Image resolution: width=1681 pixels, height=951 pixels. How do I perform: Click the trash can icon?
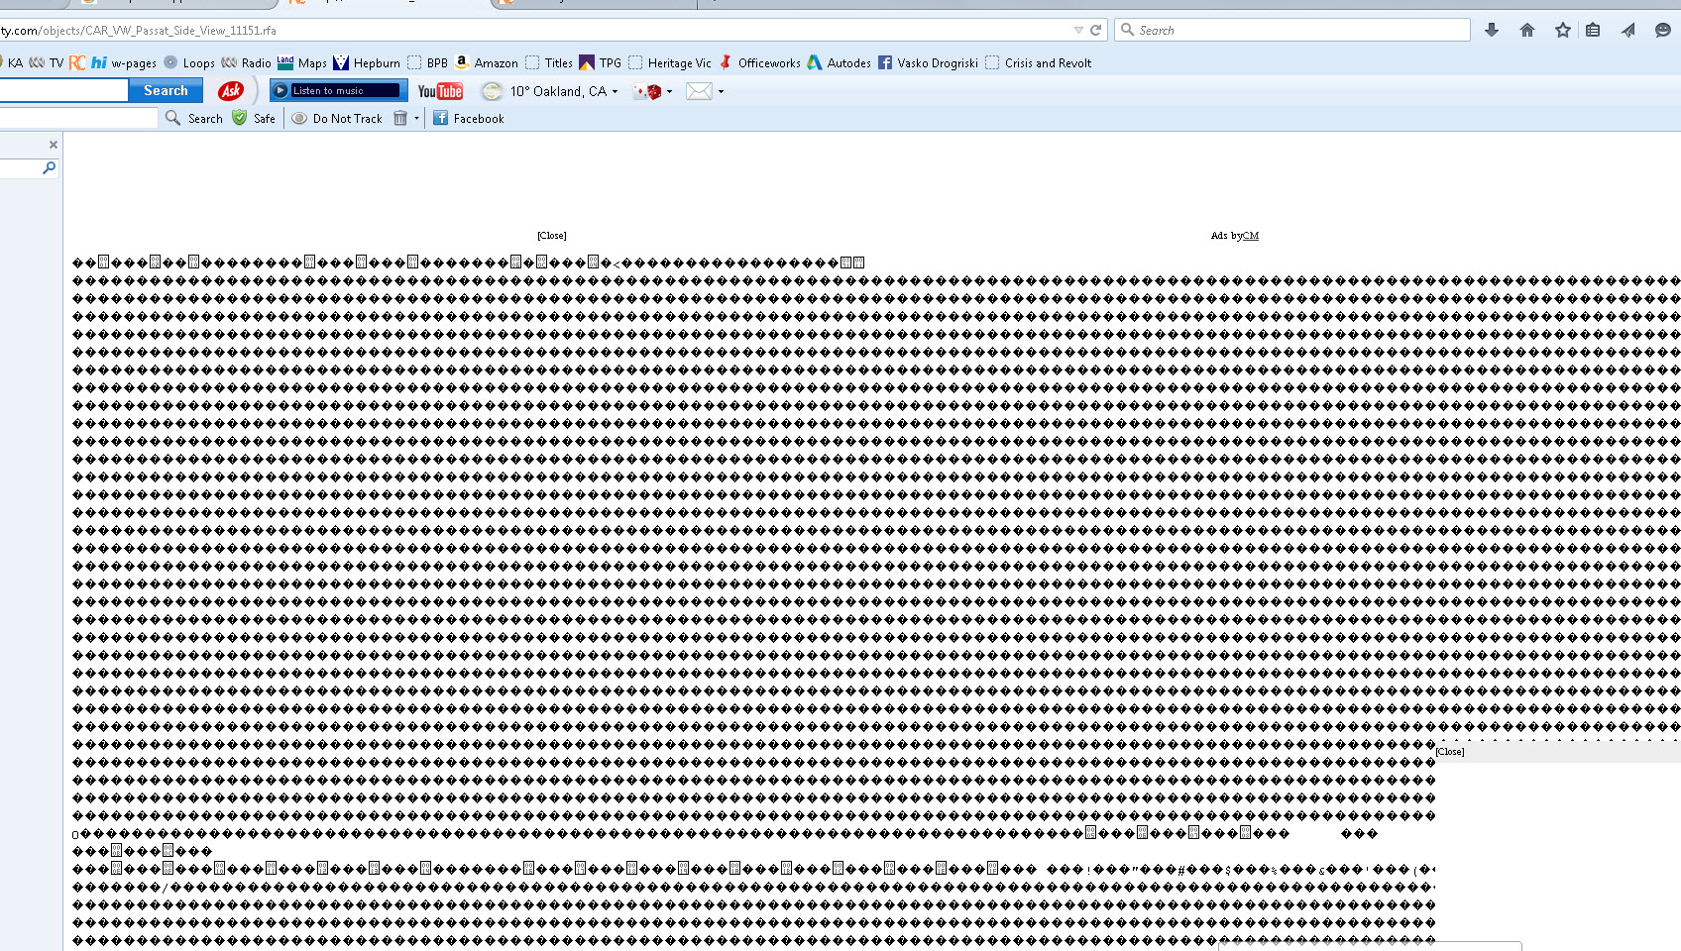click(400, 118)
